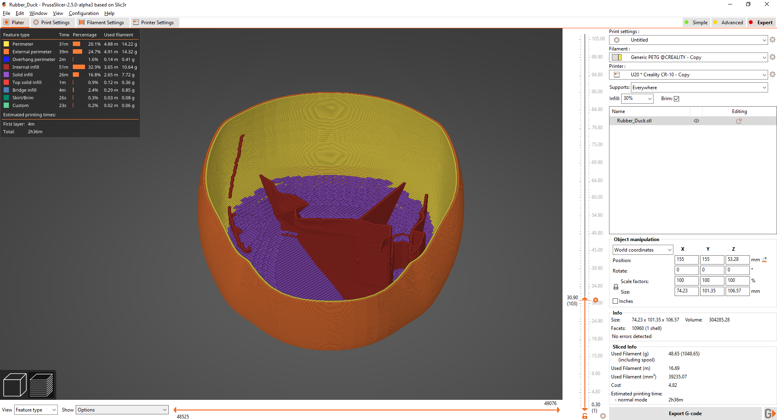Screen dimensions: 777x420
Task: Open the View dropdown showing Feature type
Action: [x=36, y=409]
